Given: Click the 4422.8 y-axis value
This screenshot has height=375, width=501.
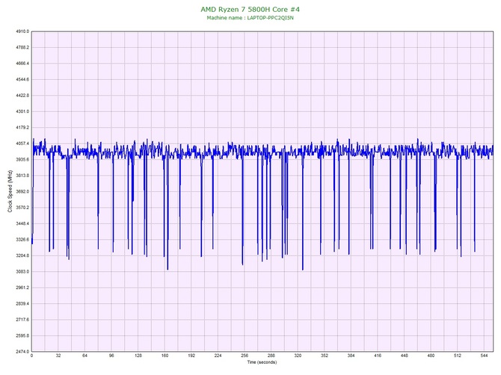Looking at the screenshot, I should click(22, 96).
